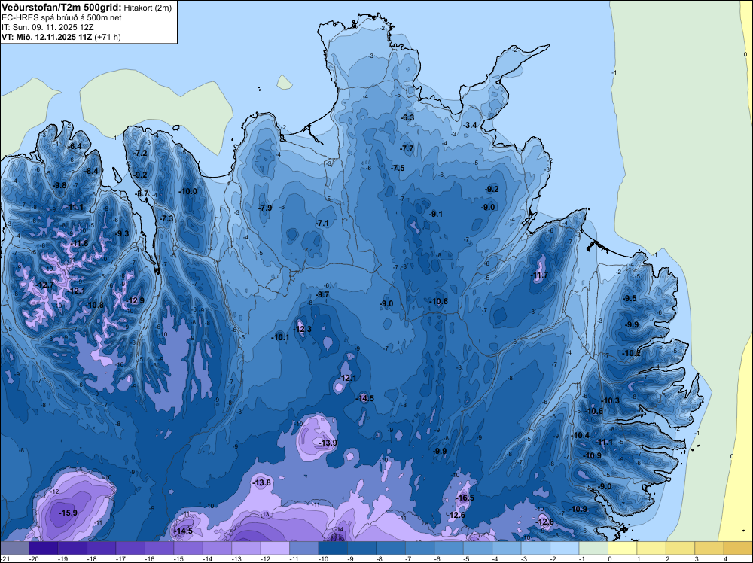This screenshot has width=753, height=563.
Task: Click the -9.3 temperature reading
Action: tap(122, 233)
